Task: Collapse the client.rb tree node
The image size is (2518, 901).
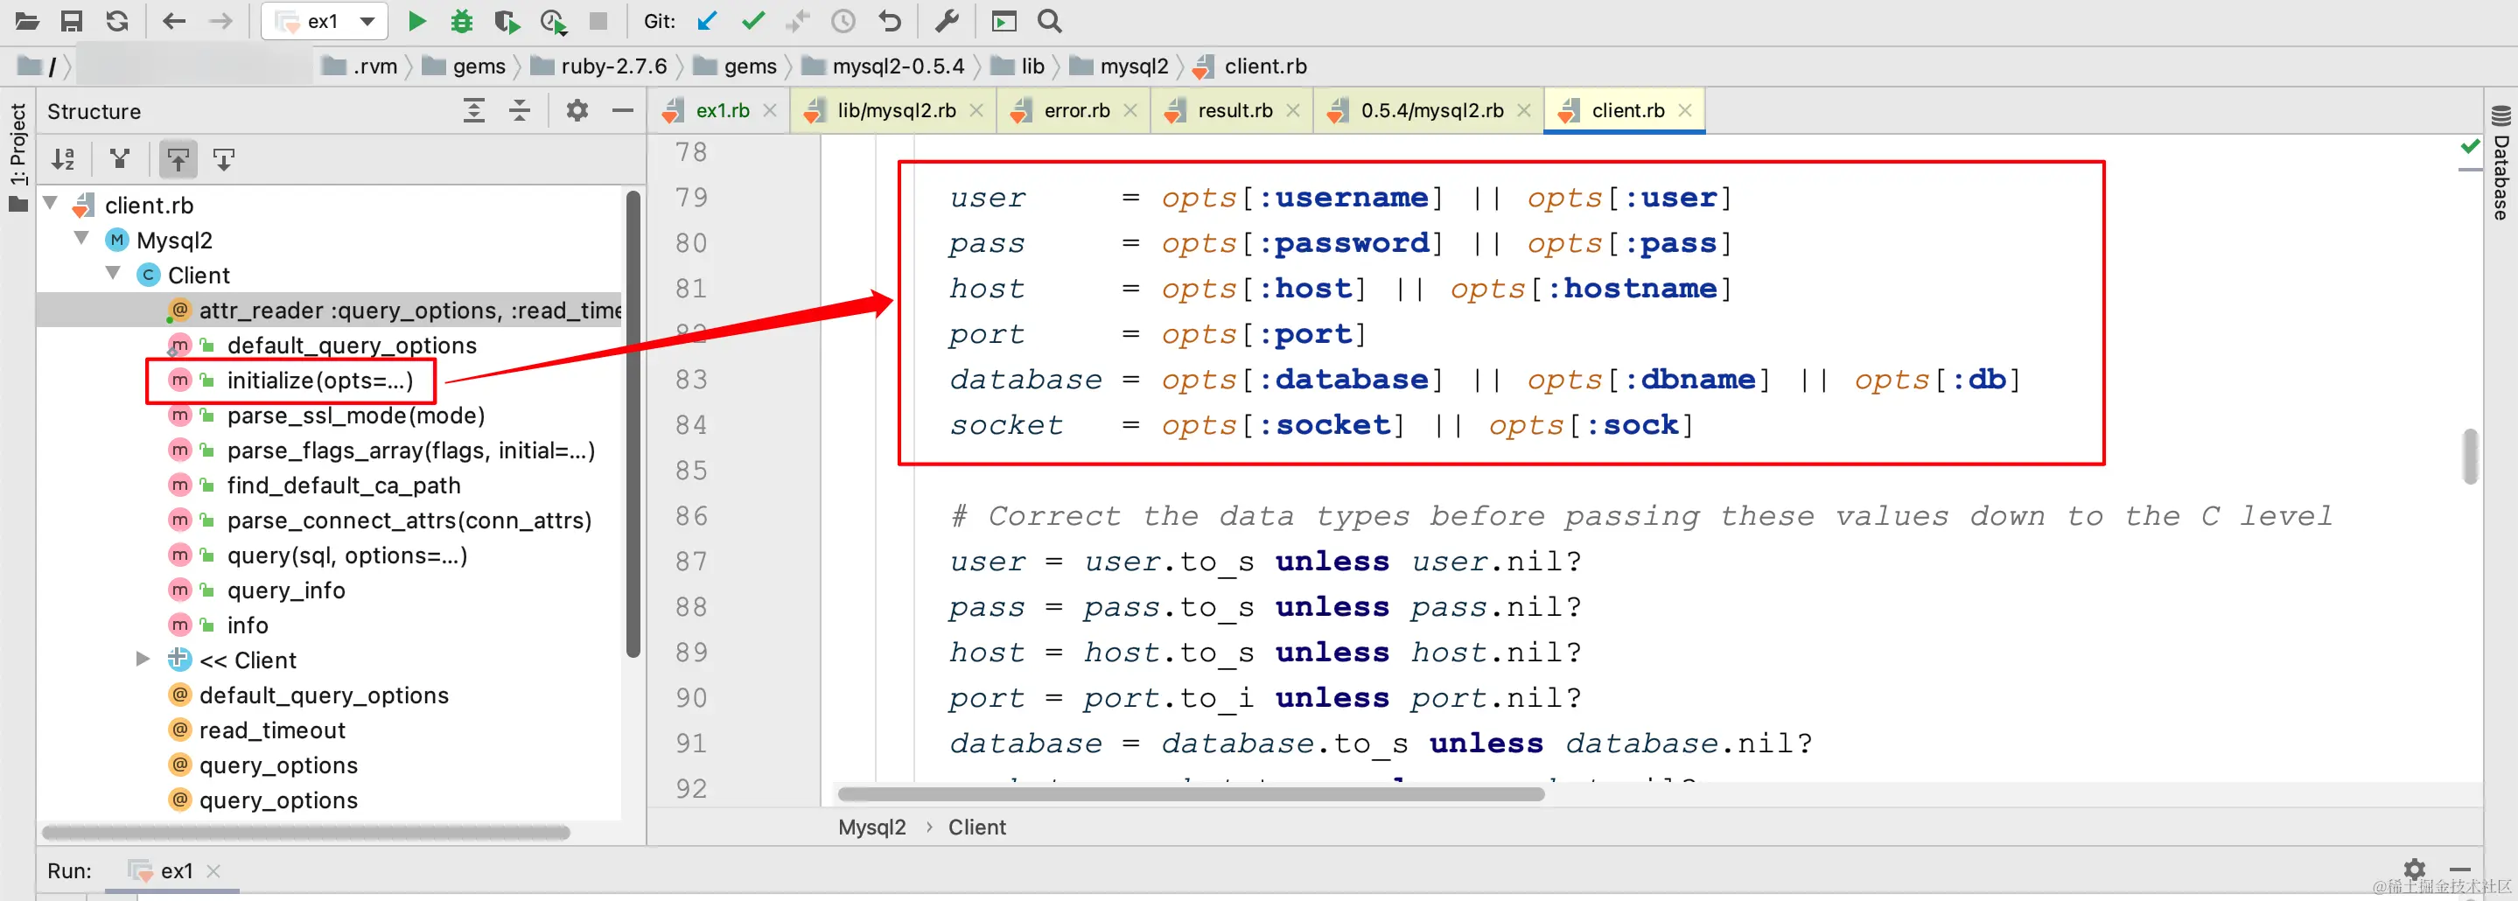Action: pos(51,204)
